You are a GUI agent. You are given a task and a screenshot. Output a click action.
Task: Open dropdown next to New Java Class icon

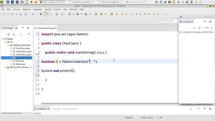(105, 14)
